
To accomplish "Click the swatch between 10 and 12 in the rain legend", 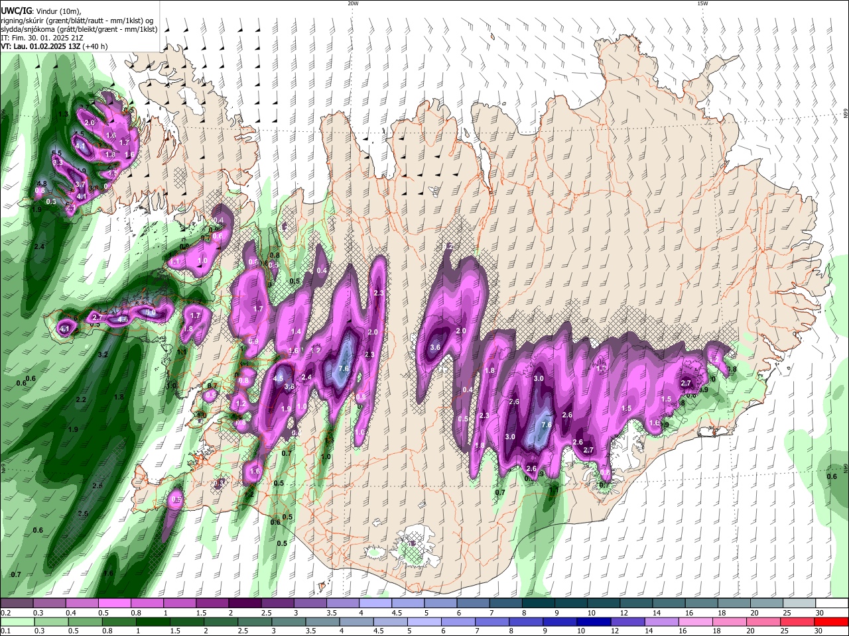I will click(x=592, y=621).
